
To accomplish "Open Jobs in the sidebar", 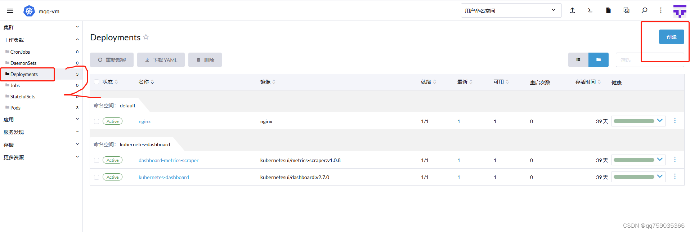I will click(15, 85).
